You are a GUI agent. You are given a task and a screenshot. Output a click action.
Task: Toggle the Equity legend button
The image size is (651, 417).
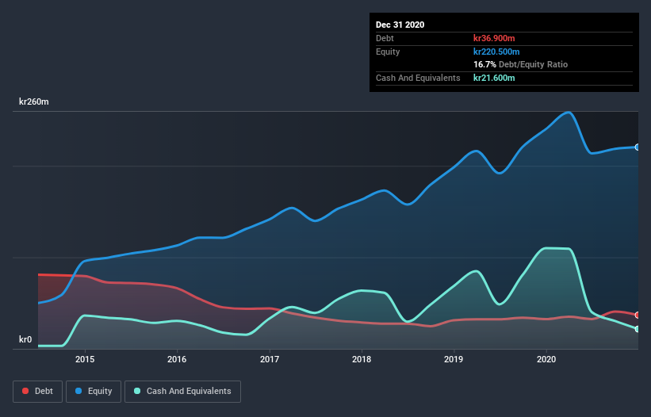(94, 392)
